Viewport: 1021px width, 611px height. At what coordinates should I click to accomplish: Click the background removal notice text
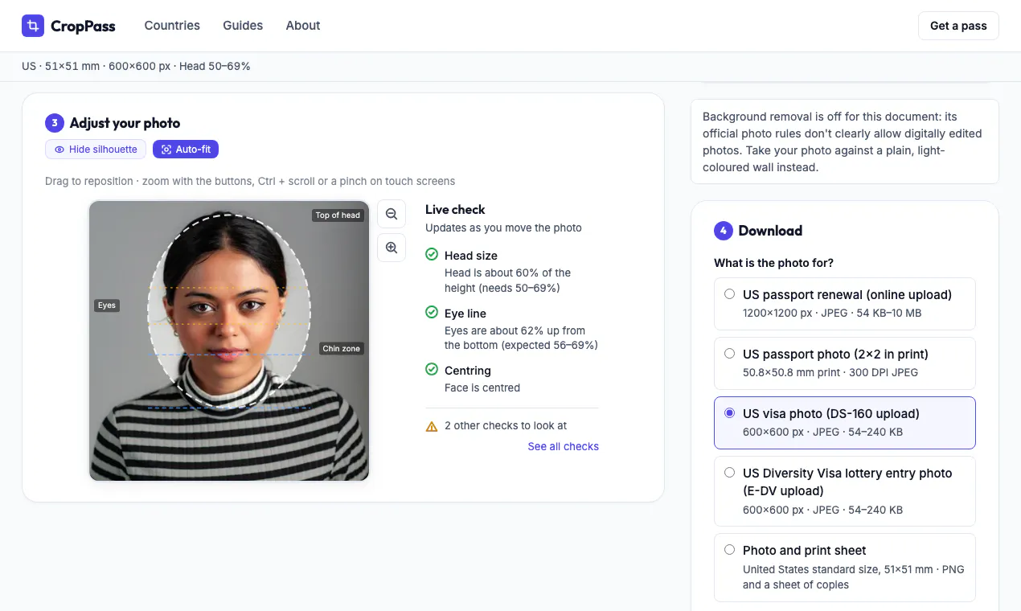pos(843,142)
